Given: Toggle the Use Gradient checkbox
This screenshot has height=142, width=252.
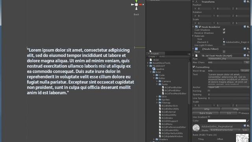Looking at the screenshot, I should (209, 117).
